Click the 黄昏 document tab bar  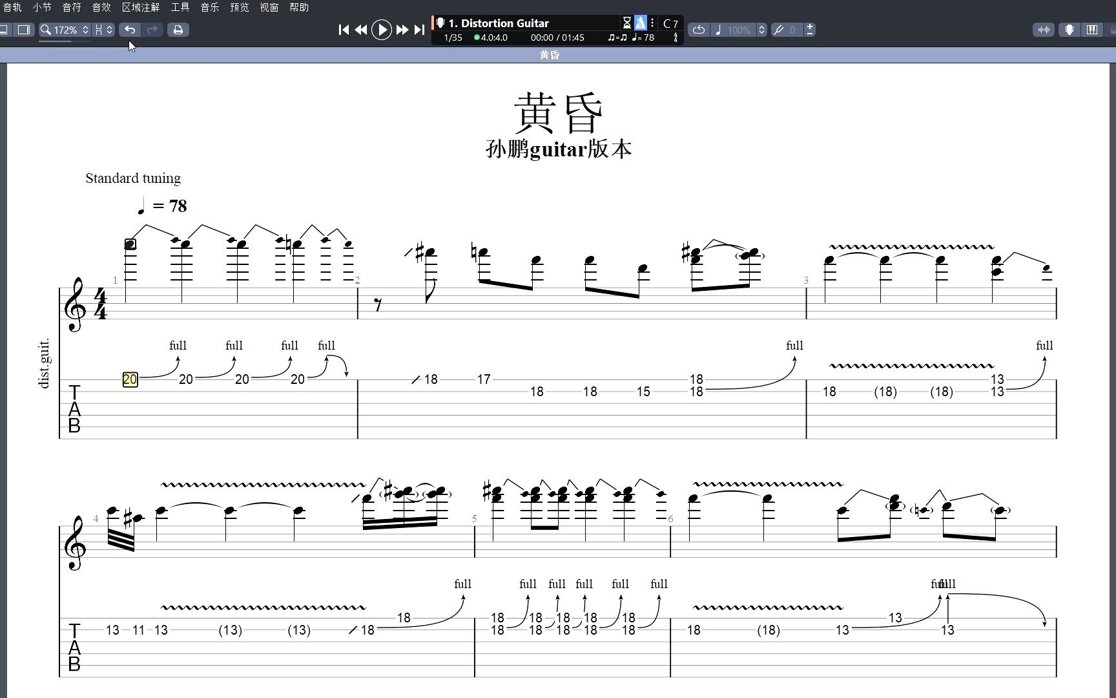pyautogui.click(x=558, y=55)
